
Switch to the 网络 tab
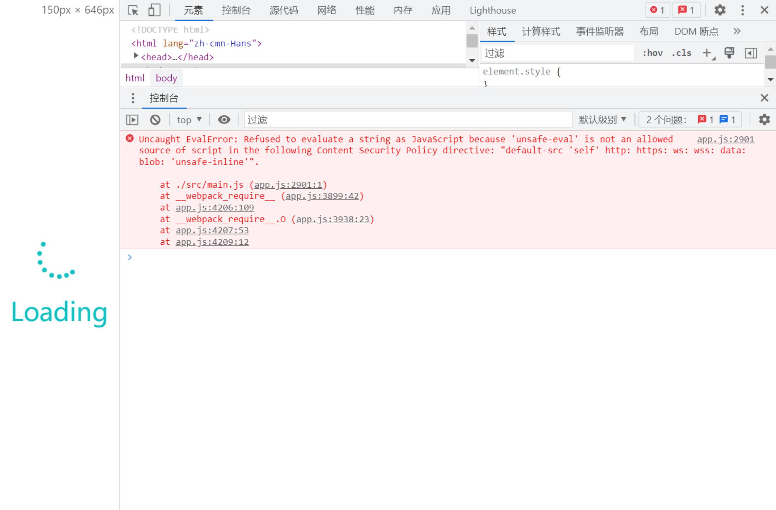pyautogui.click(x=327, y=10)
